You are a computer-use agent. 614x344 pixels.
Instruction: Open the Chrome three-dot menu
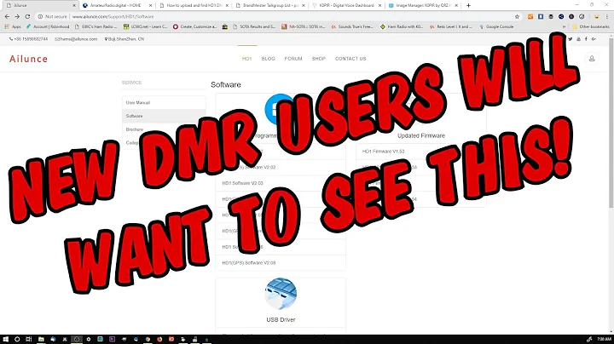[x=607, y=16]
